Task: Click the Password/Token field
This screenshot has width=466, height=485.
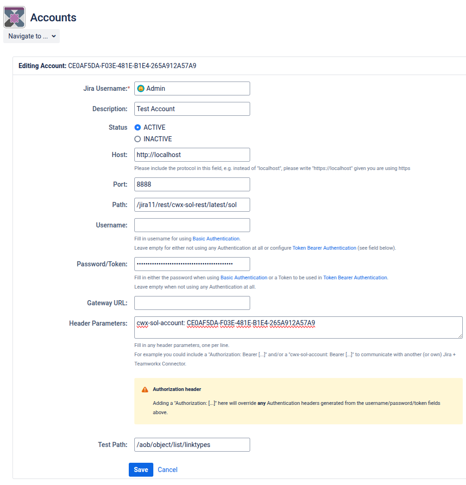Action: point(192,264)
